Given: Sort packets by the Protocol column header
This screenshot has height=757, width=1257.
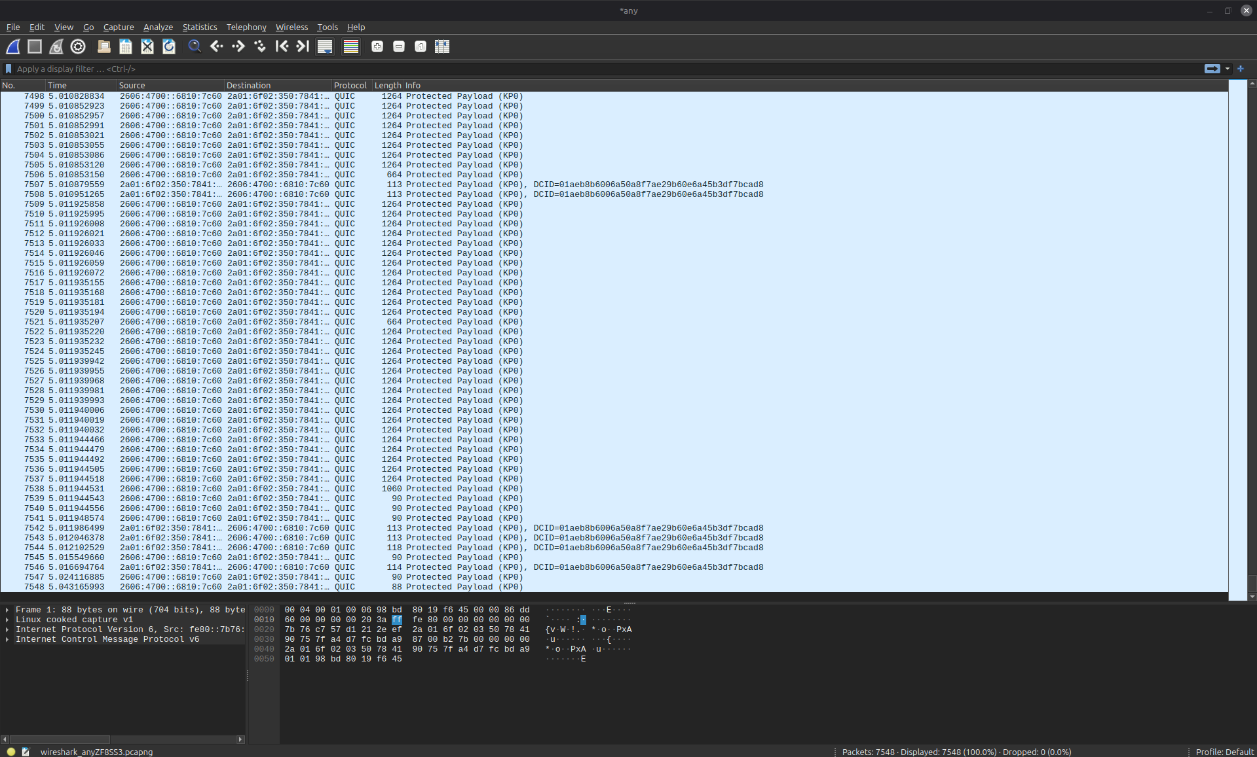Looking at the screenshot, I should tap(351, 85).
